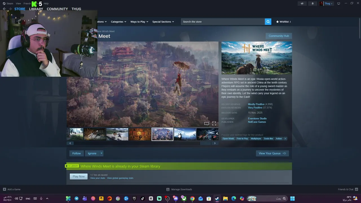Open the Wishlist star link

coord(283,22)
